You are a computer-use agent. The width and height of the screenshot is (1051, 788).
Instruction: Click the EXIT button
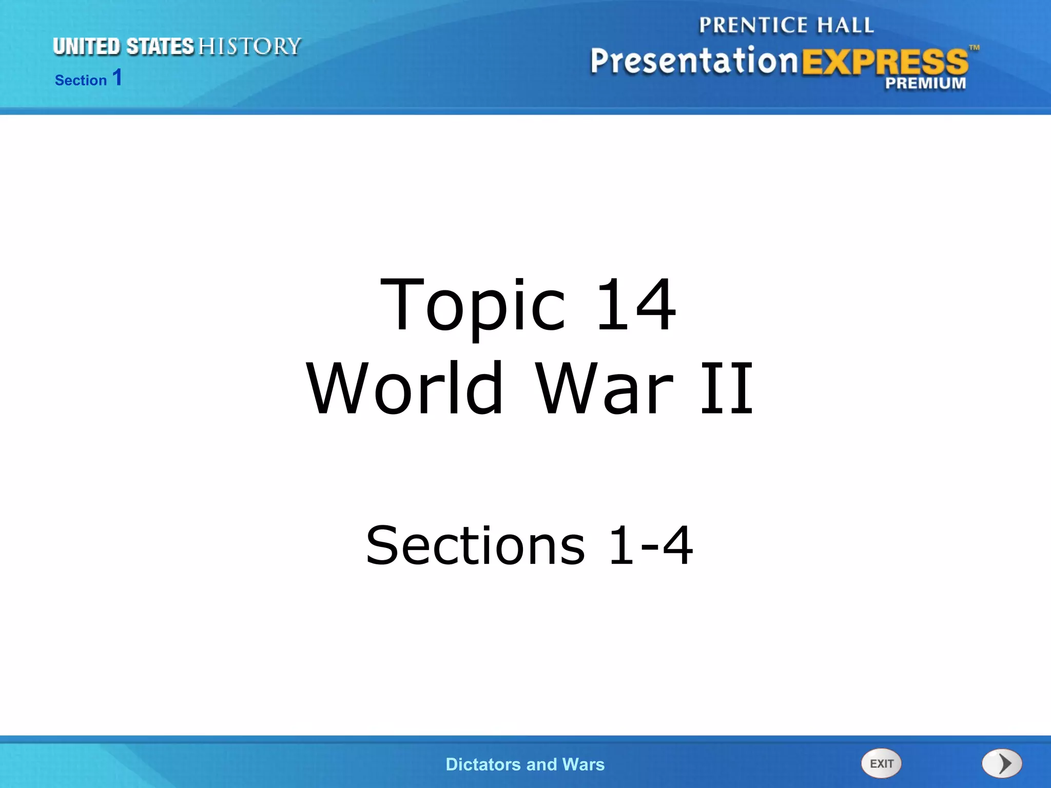click(881, 763)
